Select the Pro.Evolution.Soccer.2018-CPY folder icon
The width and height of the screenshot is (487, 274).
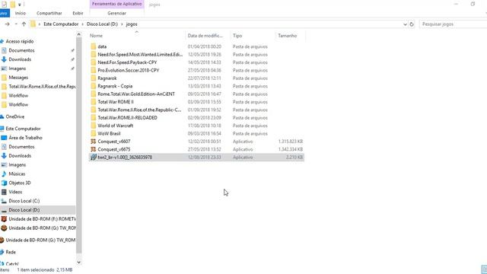tap(93, 70)
